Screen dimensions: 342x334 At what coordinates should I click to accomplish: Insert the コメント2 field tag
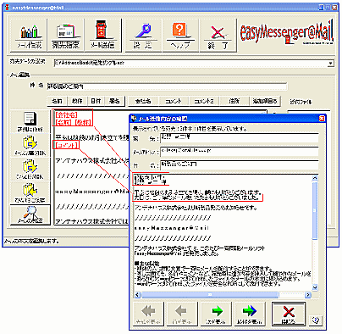(204, 101)
